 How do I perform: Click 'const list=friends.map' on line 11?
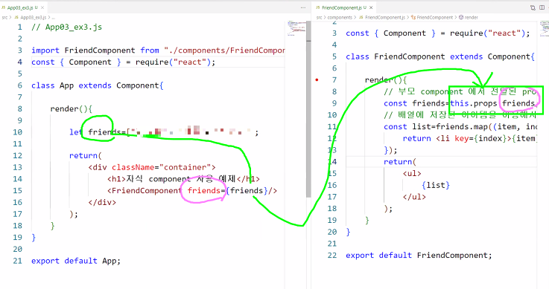tap(436, 127)
